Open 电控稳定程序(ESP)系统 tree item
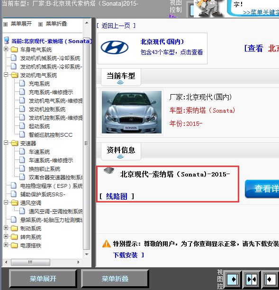 click(x=51, y=186)
